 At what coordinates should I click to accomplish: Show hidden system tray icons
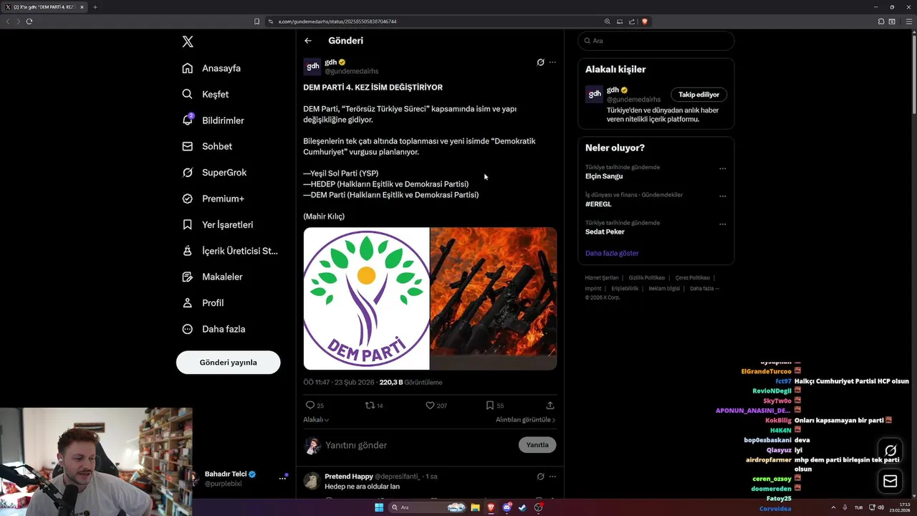tap(834, 507)
